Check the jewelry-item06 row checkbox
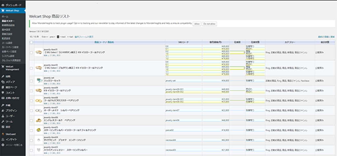The width and height of the screenshot is (337, 156). coord(31,121)
